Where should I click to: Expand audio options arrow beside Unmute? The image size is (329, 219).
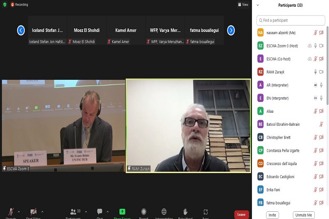pyautogui.click(x=19, y=211)
